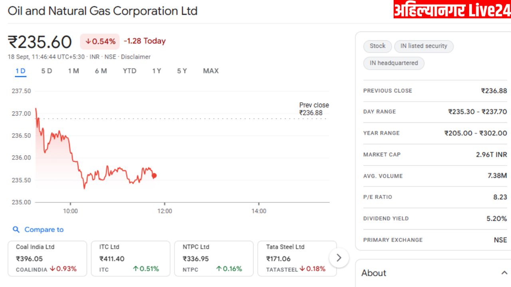This screenshot has height=287, width=511.
Task: Select the NTPC Ltd stock card
Action: pos(214,258)
